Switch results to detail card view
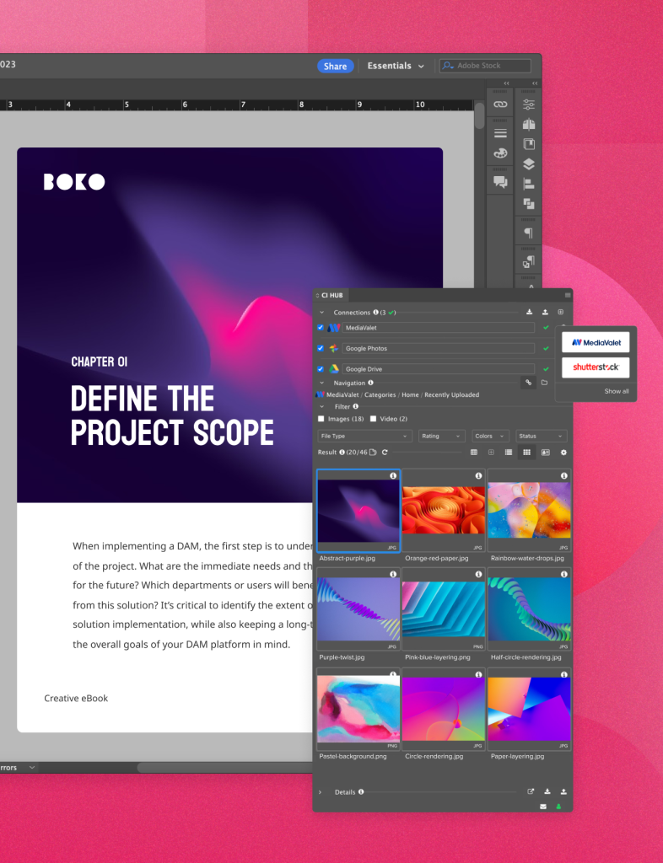The width and height of the screenshot is (663, 863). coord(545,453)
